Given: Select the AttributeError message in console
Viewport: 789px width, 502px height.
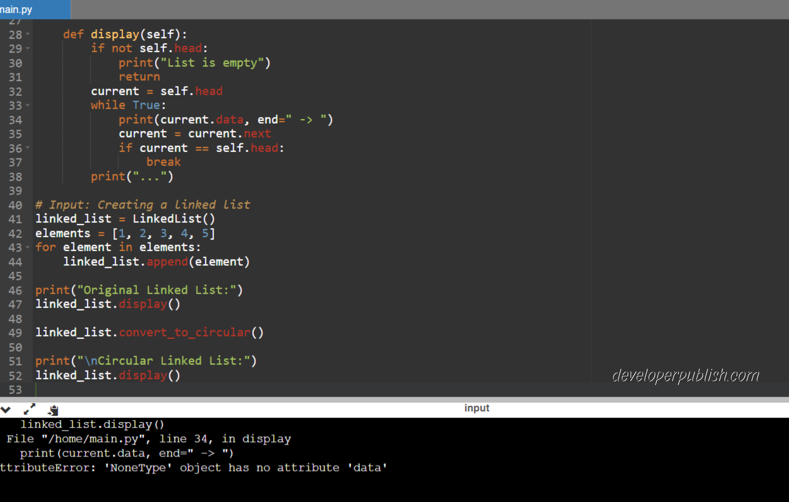Looking at the screenshot, I should coord(193,468).
